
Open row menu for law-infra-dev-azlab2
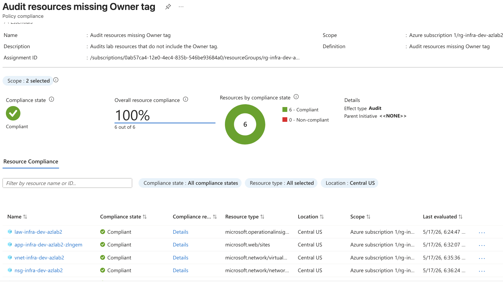click(x=482, y=232)
